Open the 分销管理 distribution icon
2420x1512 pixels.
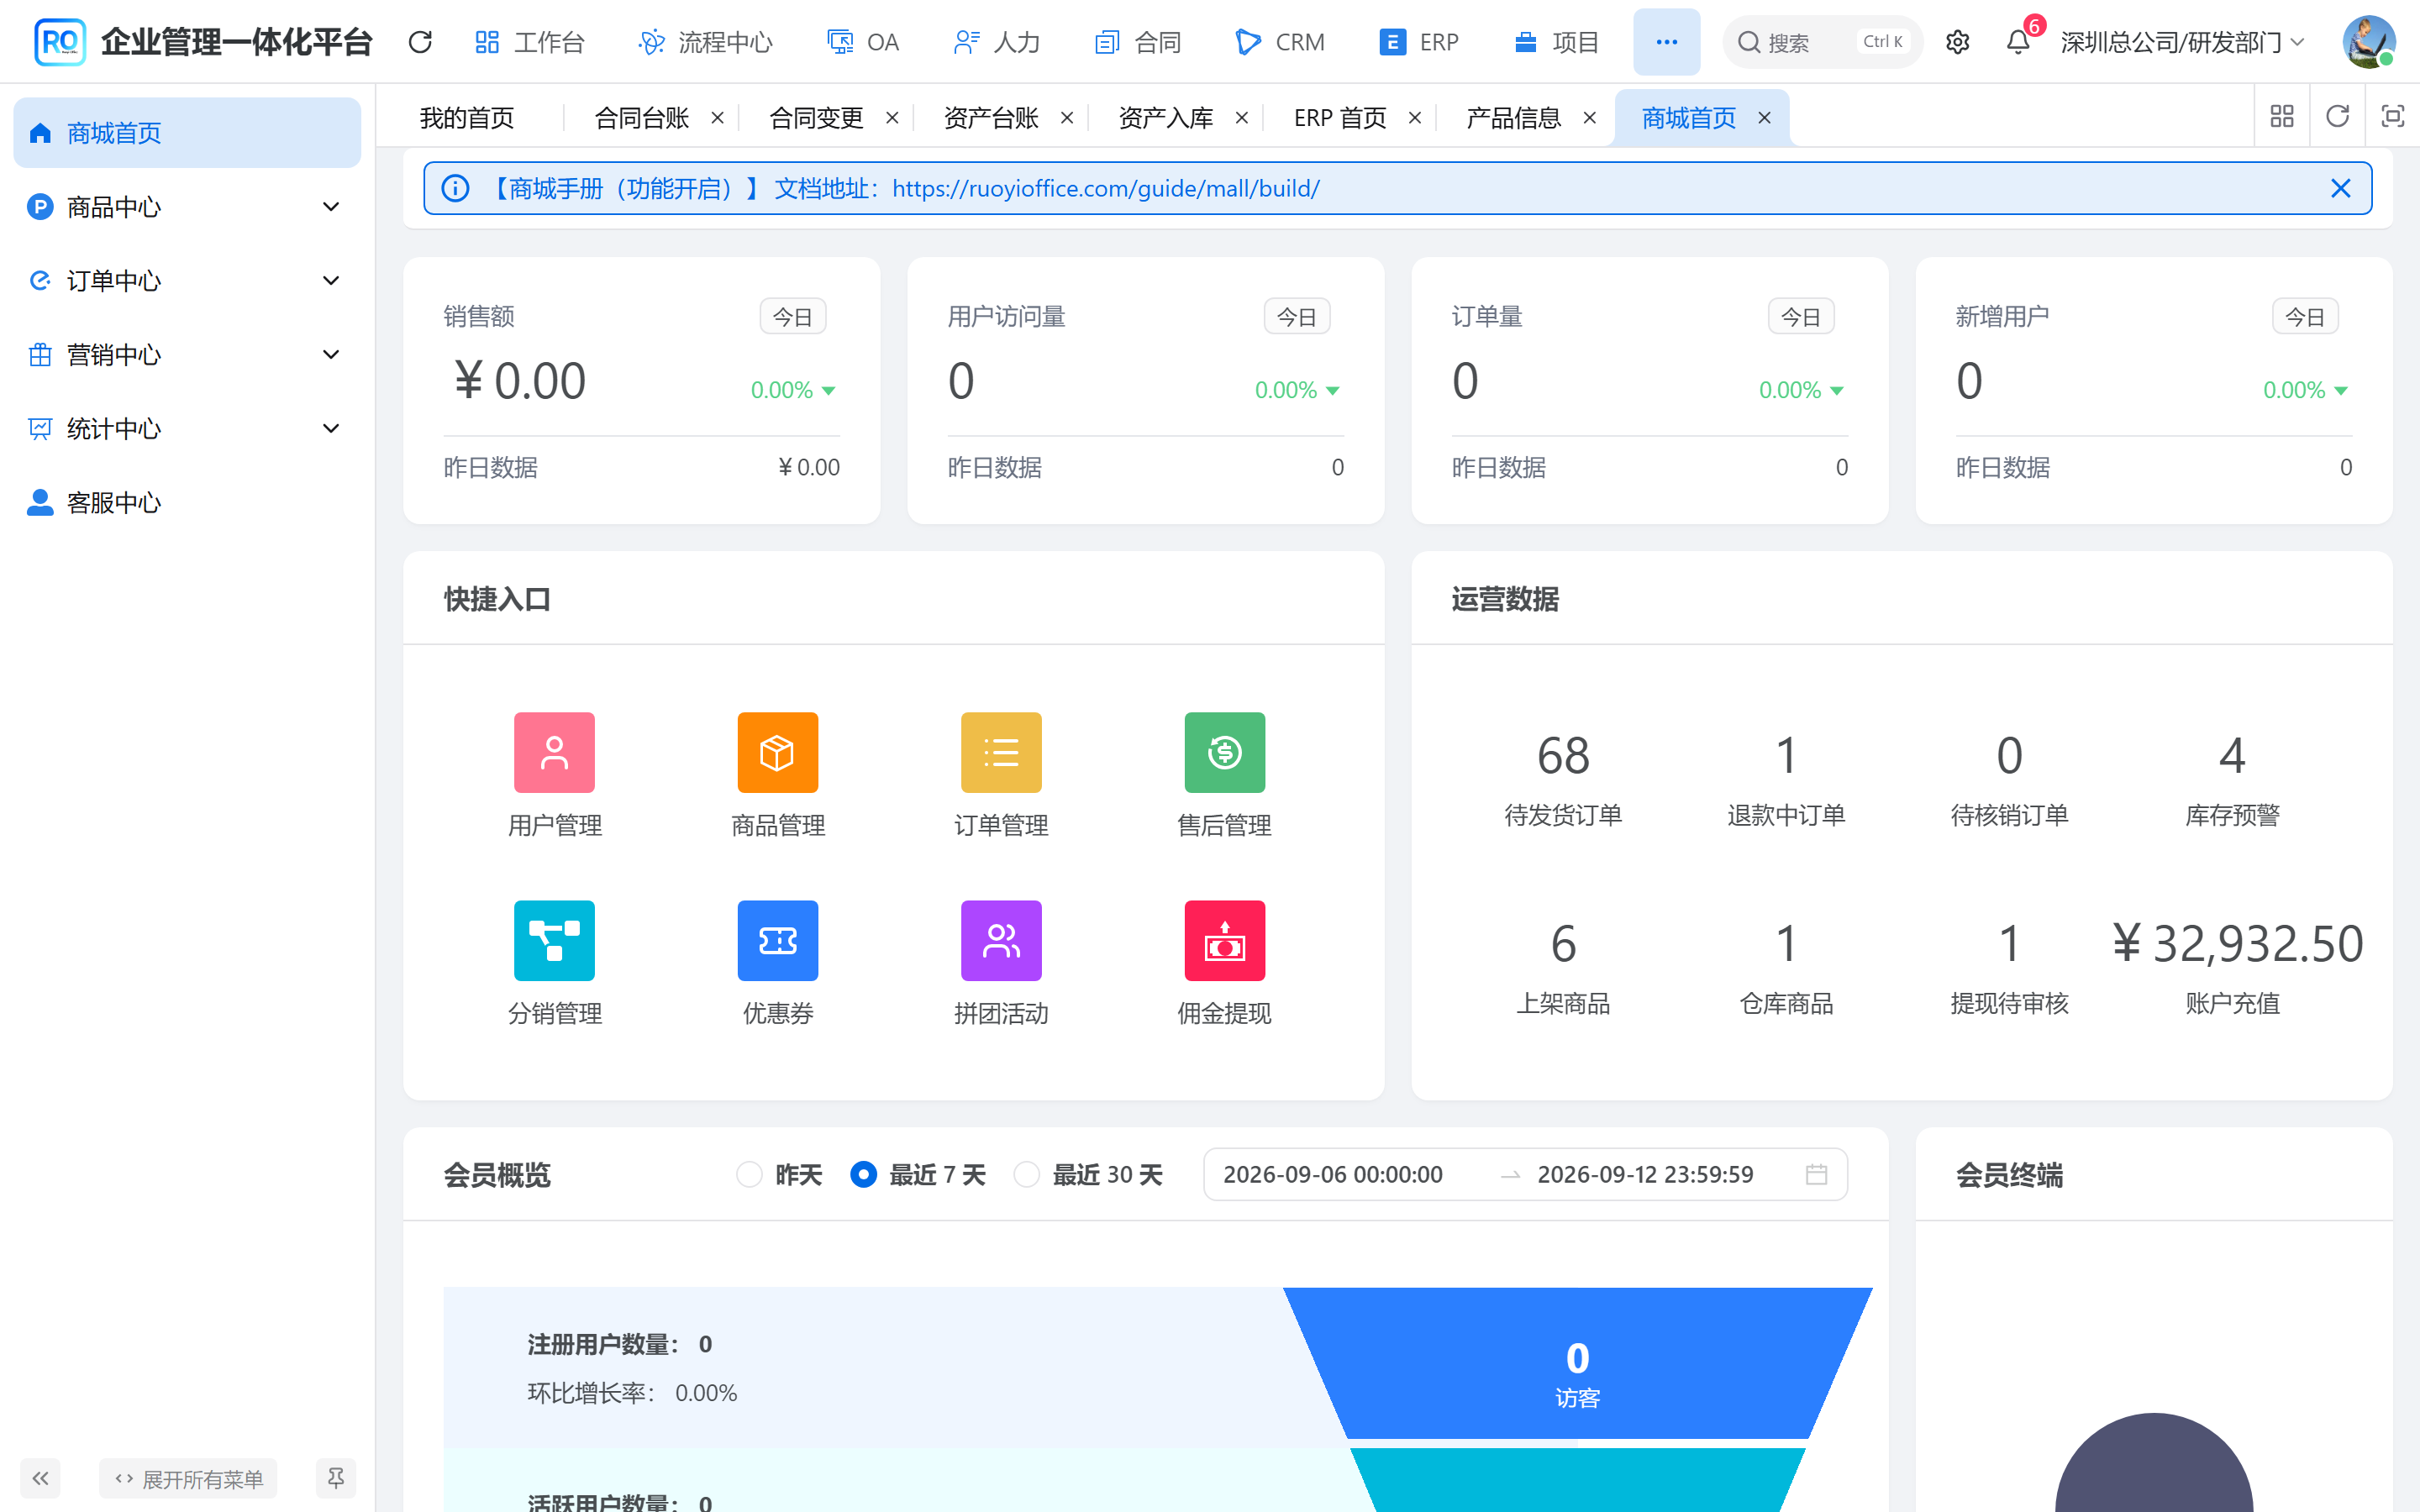click(554, 940)
